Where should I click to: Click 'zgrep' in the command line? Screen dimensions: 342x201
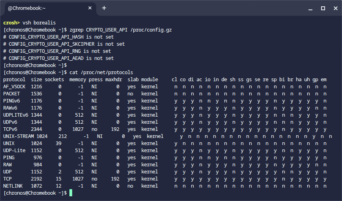coord(77,30)
